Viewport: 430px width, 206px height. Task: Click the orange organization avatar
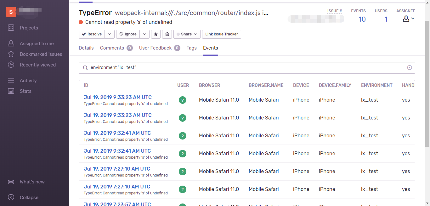click(11, 12)
